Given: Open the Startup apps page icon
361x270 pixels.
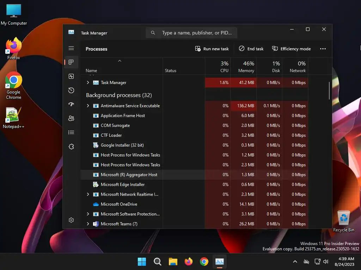Looking at the screenshot, I should click(71, 104).
